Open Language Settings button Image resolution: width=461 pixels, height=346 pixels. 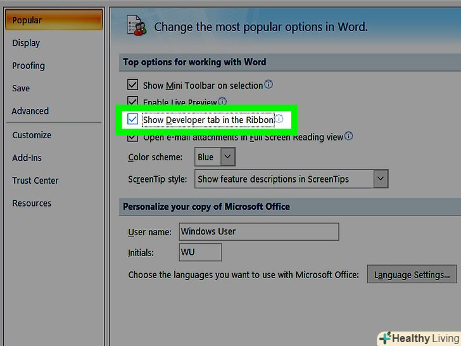tap(412, 274)
